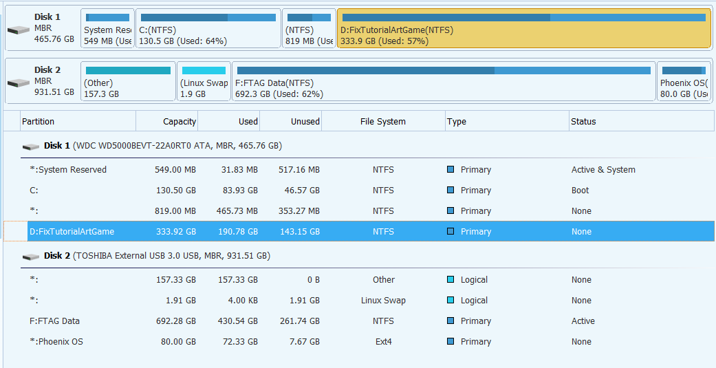Image resolution: width=716 pixels, height=368 pixels.
Task: Select F:FTAG Data 692.3 GB block in disk map
Action: pos(444,81)
